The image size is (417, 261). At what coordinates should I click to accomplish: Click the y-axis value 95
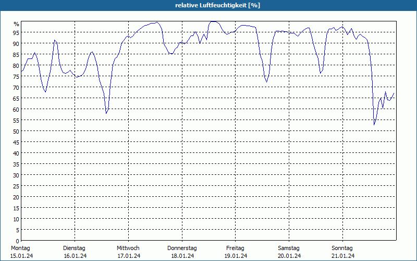[16, 32]
